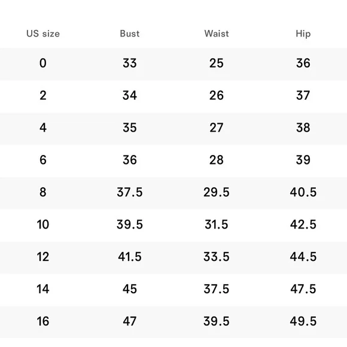Select the US size 10 cell

pyautogui.click(x=43, y=224)
